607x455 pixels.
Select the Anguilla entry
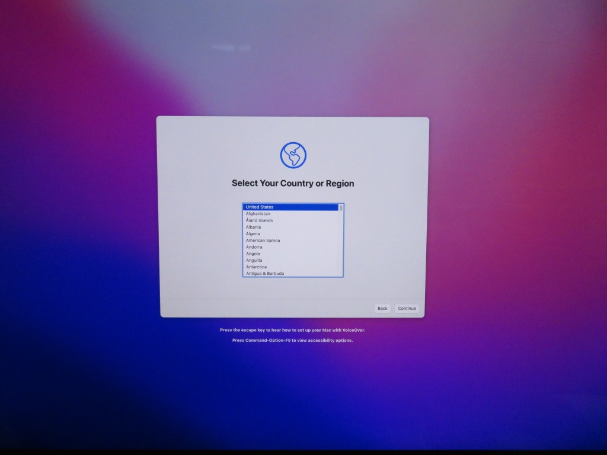point(290,261)
